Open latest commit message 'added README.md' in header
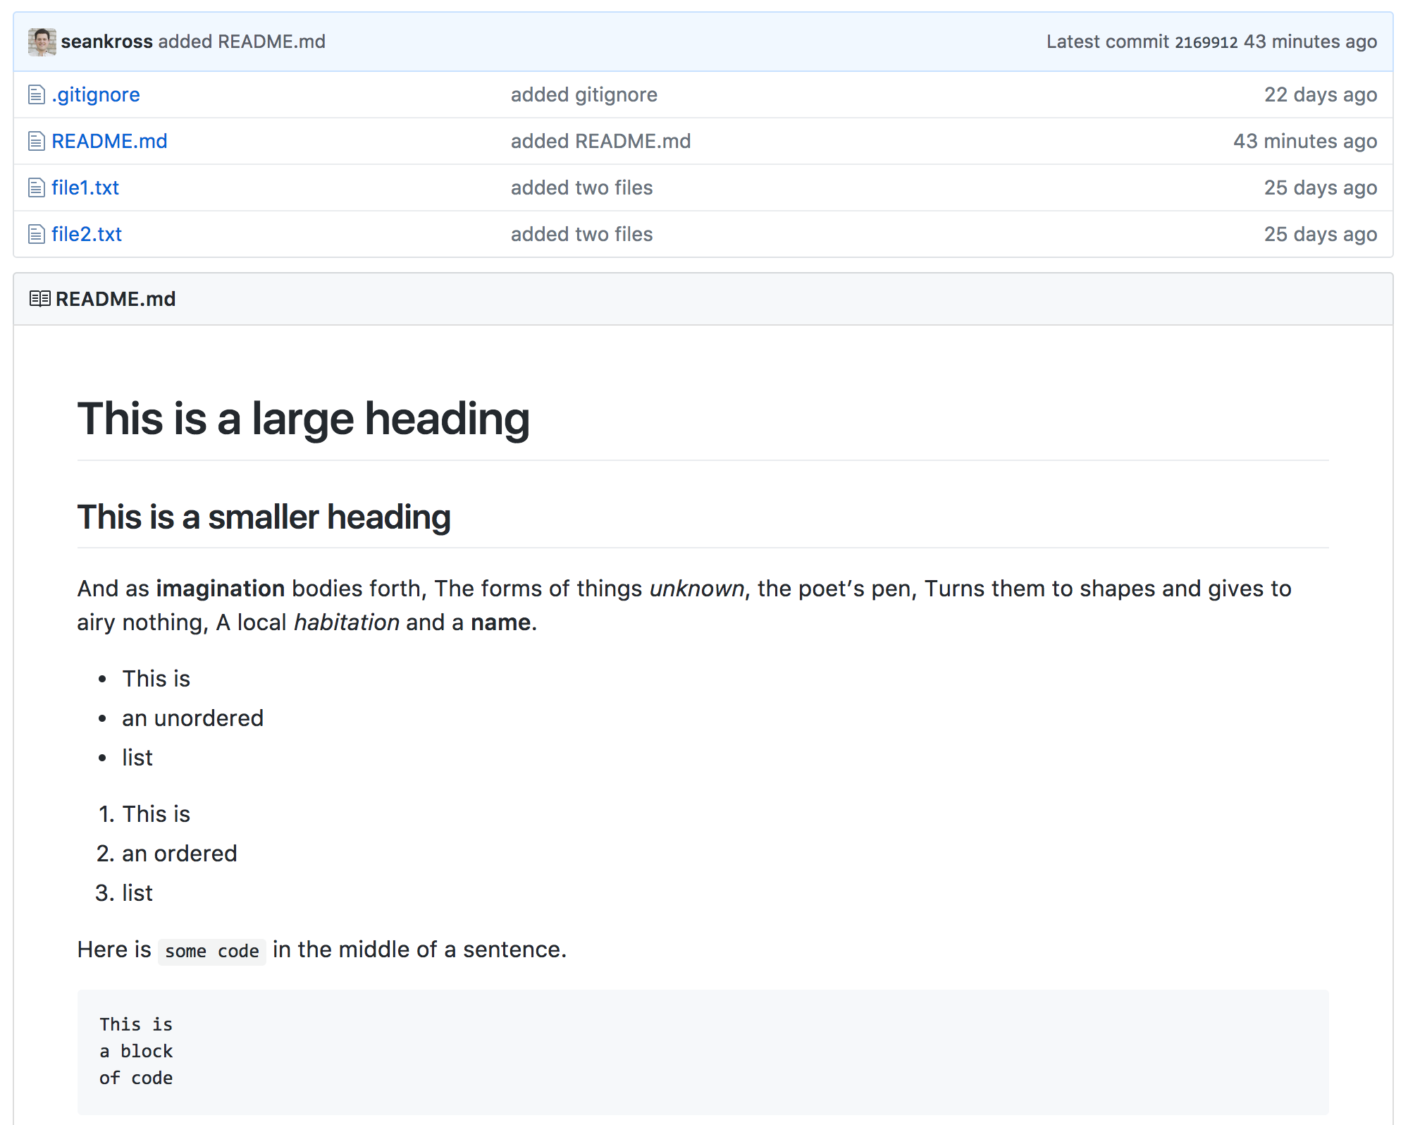This screenshot has height=1125, width=1408. pos(242,42)
